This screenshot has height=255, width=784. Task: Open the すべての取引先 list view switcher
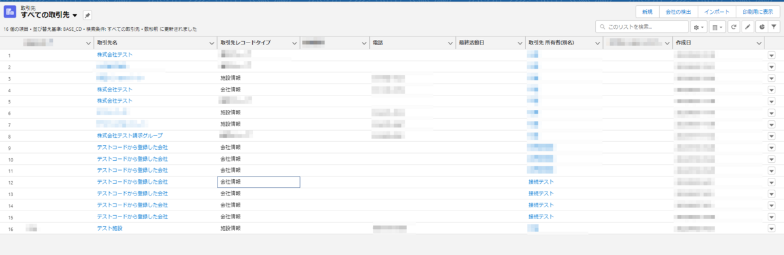[76, 15]
